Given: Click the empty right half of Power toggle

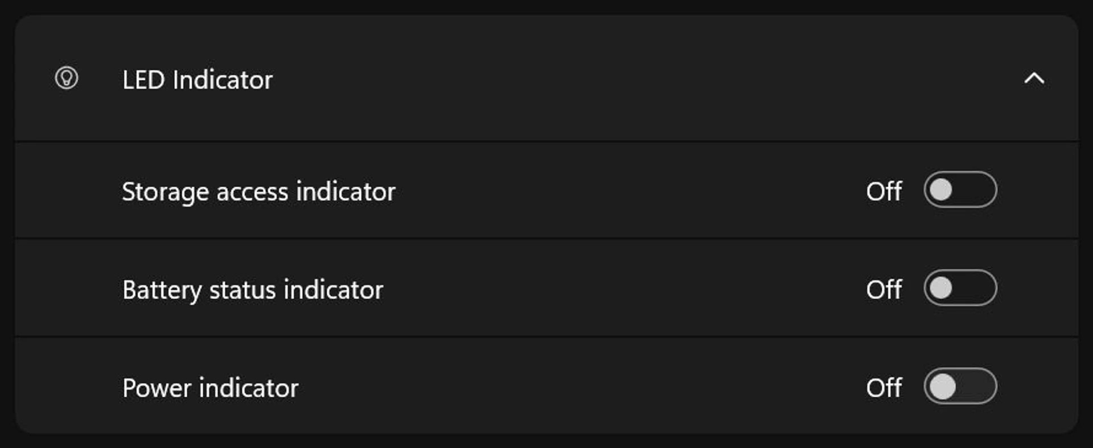Looking at the screenshot, I should 977,387.
